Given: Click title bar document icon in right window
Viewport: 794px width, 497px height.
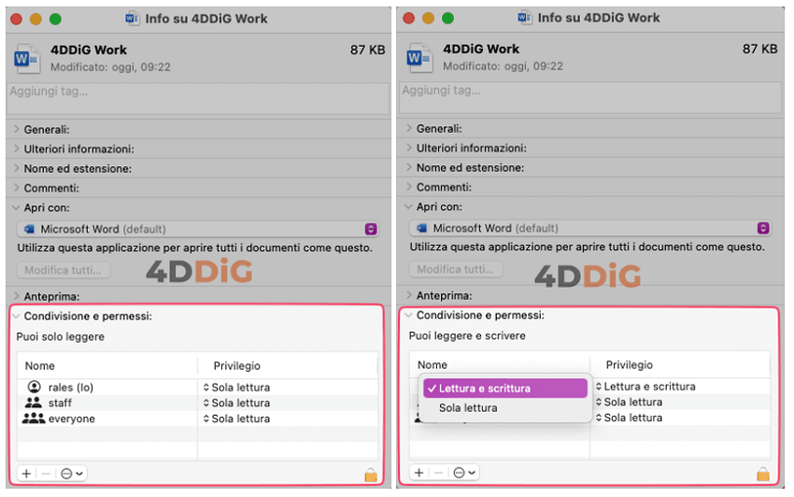Looking at the screenshot, I should [x=525, y=18].
